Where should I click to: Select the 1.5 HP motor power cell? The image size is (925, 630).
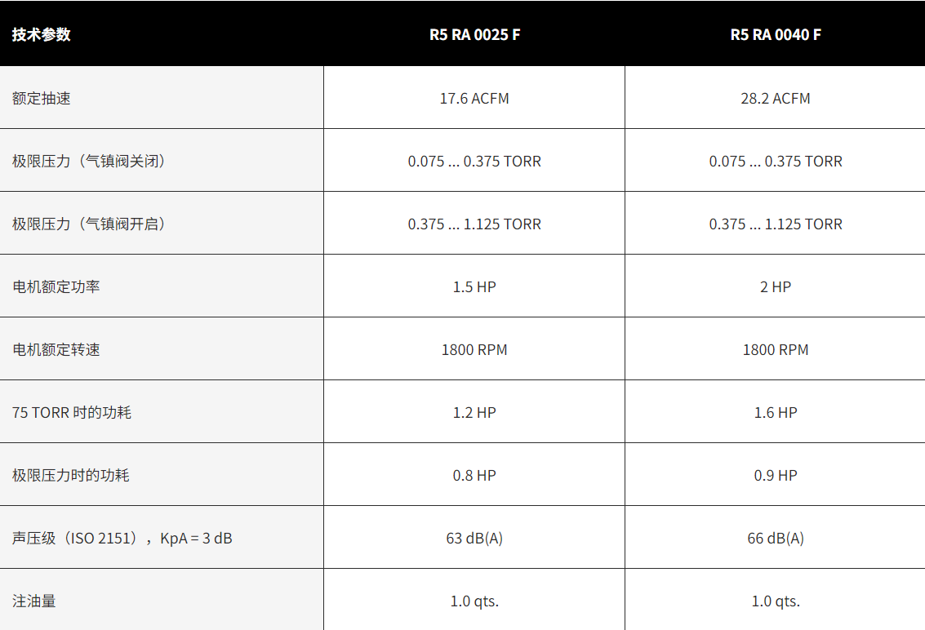coord(474,286)
